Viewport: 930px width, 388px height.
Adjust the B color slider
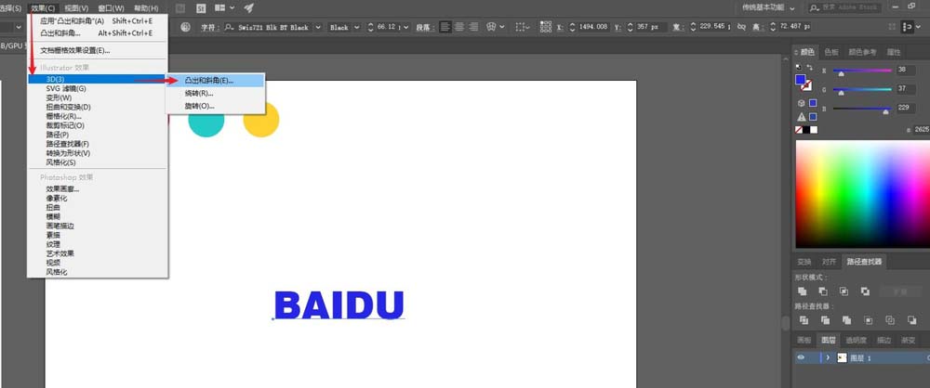pos(862,109)
